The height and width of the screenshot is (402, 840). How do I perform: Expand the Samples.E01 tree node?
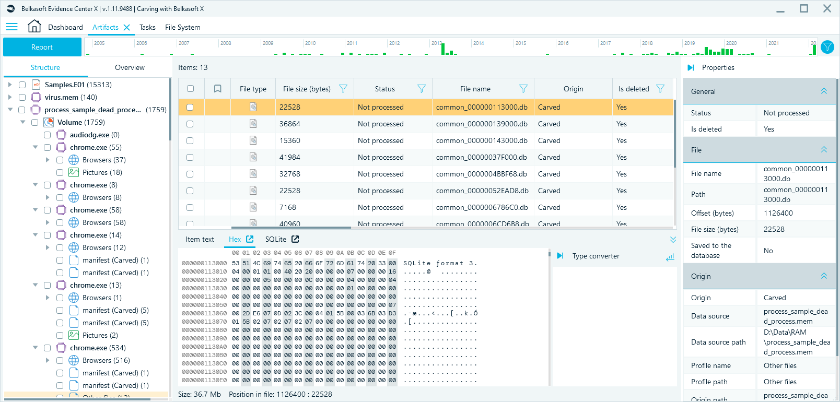click(9, 85)
